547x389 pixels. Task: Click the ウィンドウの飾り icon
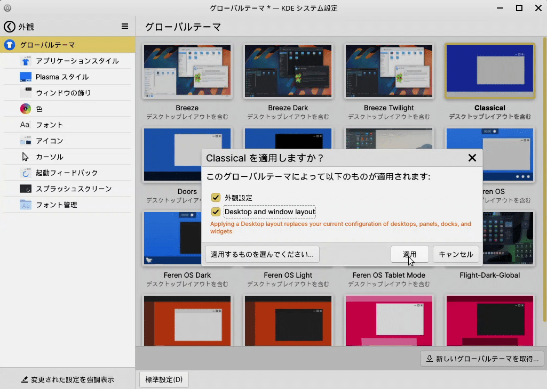coord(26,93)
